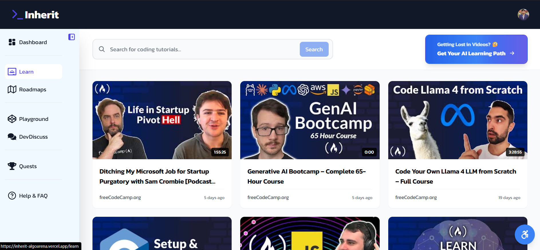This screenshot has height=250, width=540.
Task: Open the Code Llama 4 from Scratch thumbnail
Action: [x=458, y=120]
